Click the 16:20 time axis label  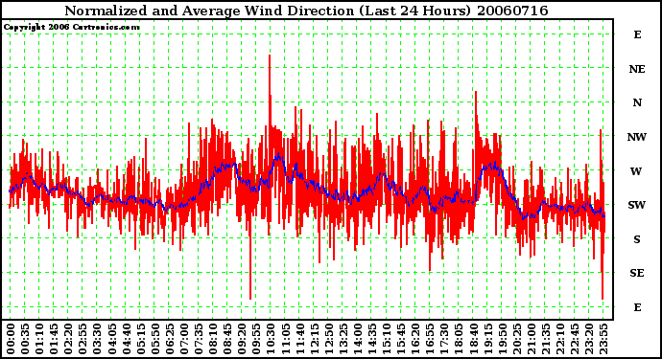(x=415, y=339)
